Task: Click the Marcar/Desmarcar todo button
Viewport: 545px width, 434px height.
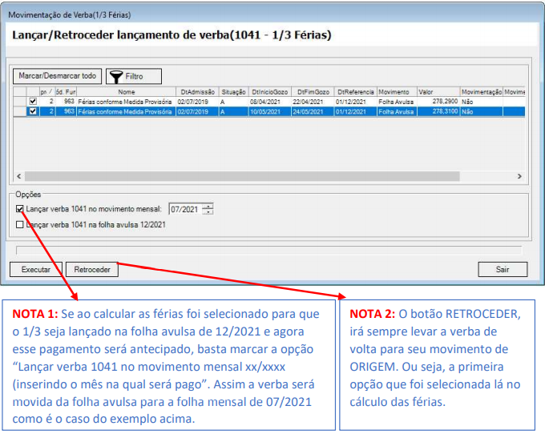Action: click(x=58, y=76)
